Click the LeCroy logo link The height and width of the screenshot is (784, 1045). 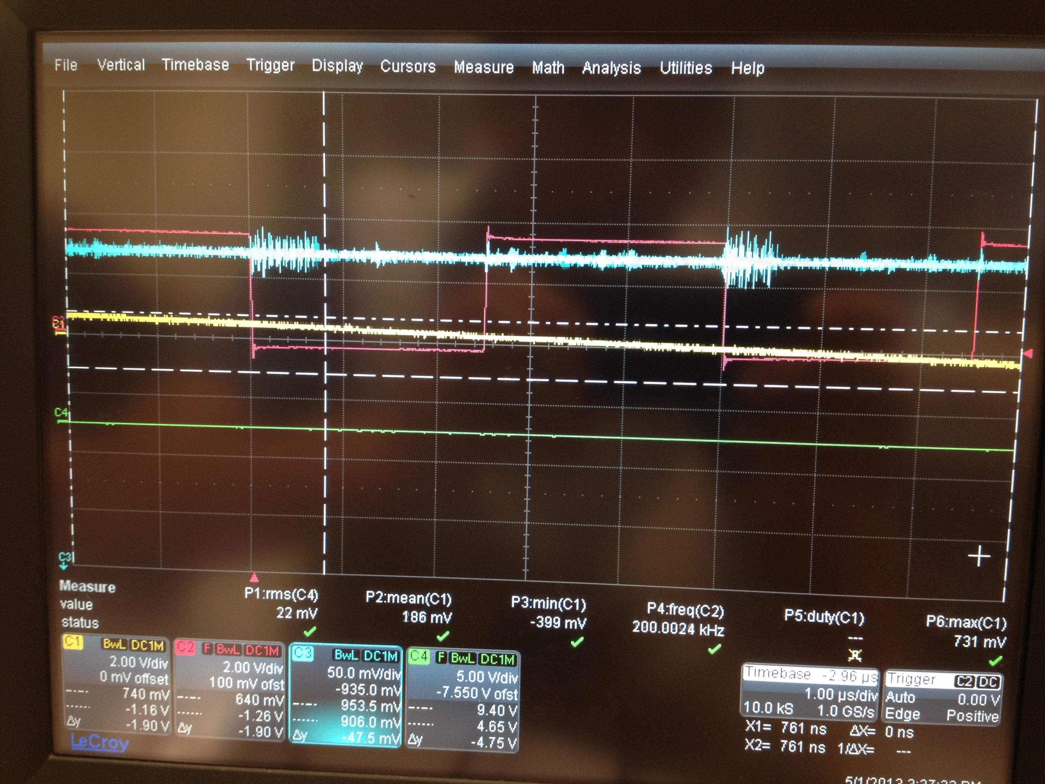100,742
